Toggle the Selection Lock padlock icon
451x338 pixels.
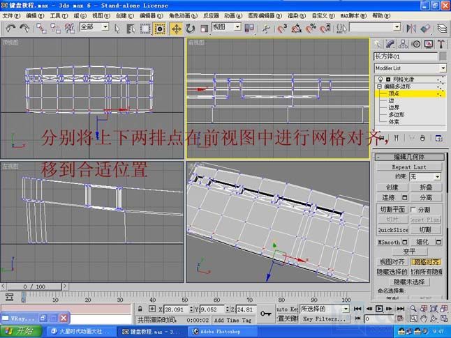[x=140, y=309]
